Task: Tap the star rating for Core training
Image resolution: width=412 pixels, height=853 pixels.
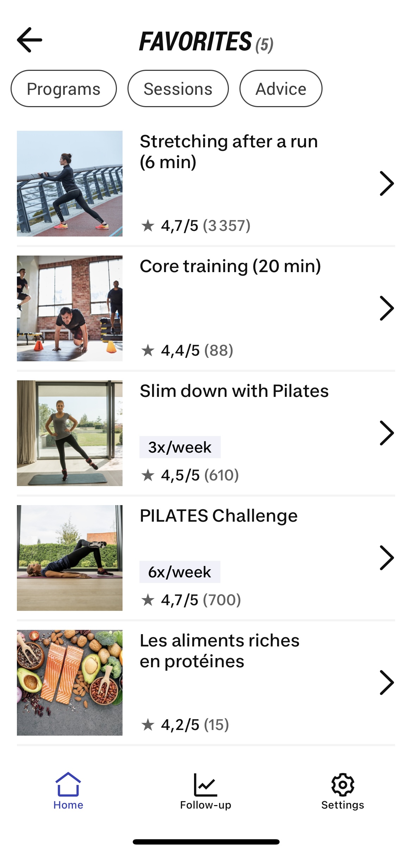Action: point(187,350)
